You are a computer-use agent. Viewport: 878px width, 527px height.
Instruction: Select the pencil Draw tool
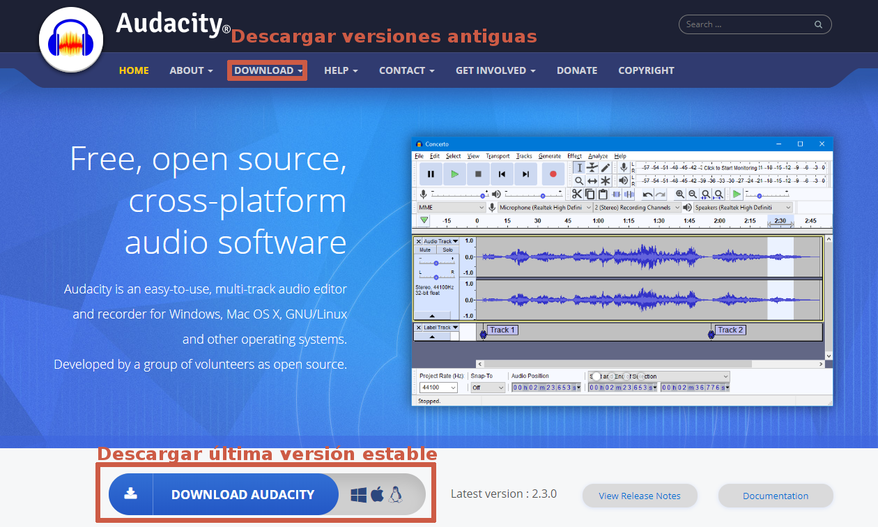point(606,168)
